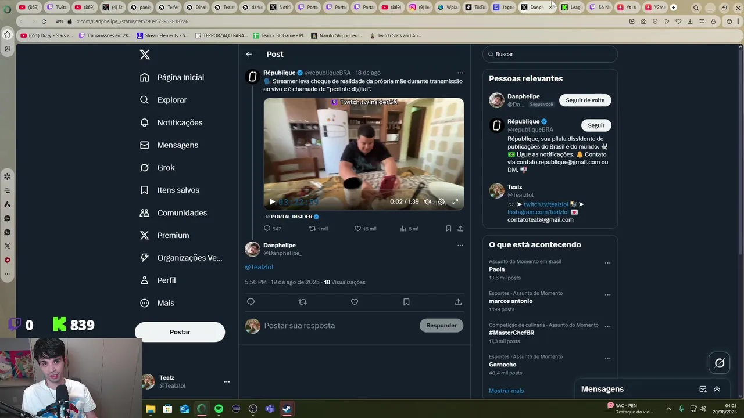Screen dimensions: 744x418
Task: Switch to TikTok browser tab
Action: click(475, 8)
